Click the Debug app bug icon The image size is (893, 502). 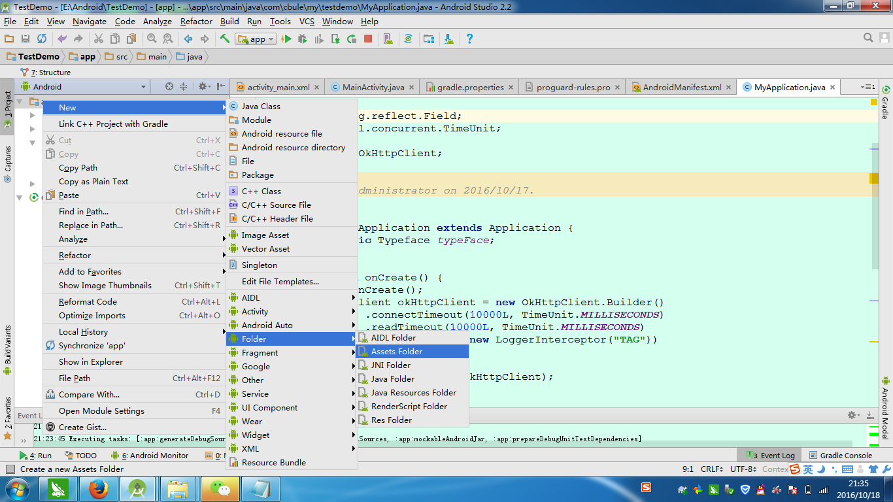coord(302,39)
